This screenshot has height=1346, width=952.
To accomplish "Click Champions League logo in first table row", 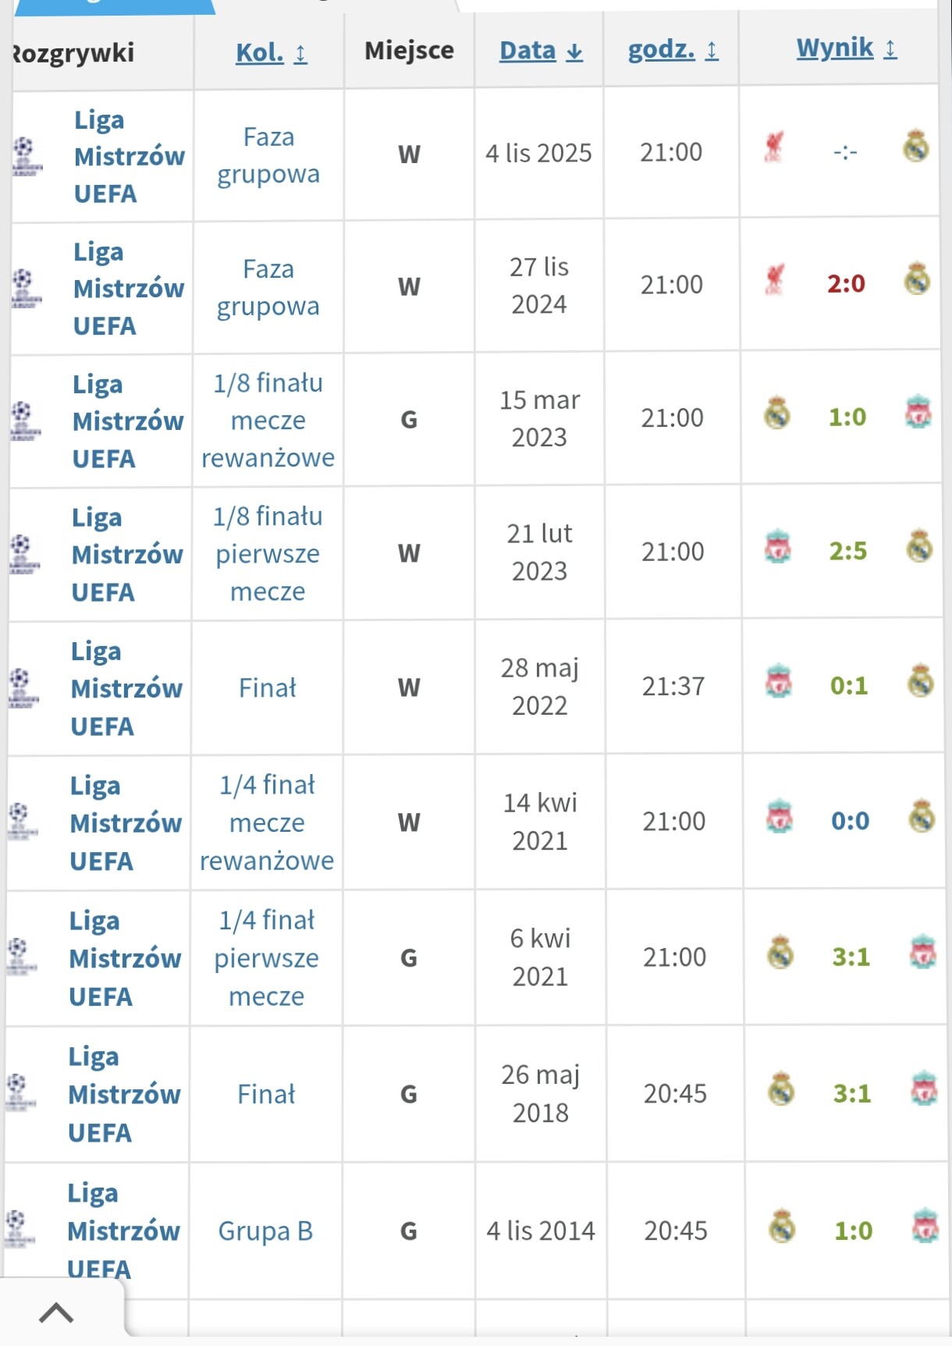I will [x=26, y=155].
